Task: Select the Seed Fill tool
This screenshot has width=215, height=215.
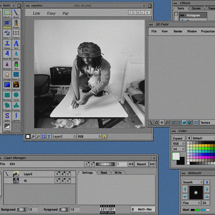Action: point(7,55)
